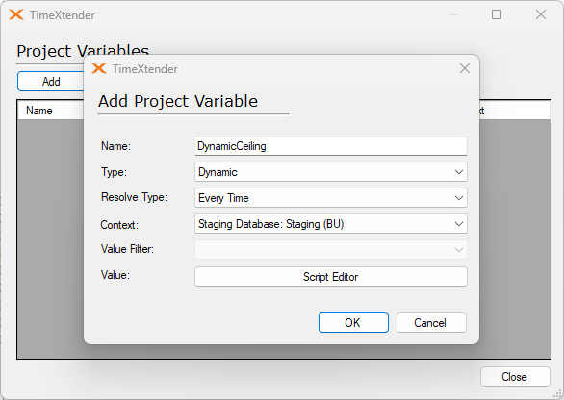This screenshot has height=400, width=564.
Task: Open the Type dropdown set to Dynamic
Action: pyautogui.click(x=330, y=172)
